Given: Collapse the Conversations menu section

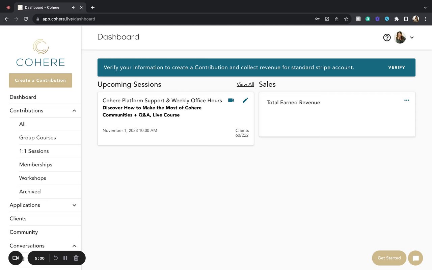Looking at the screenshot, I should tap(74, 246).
